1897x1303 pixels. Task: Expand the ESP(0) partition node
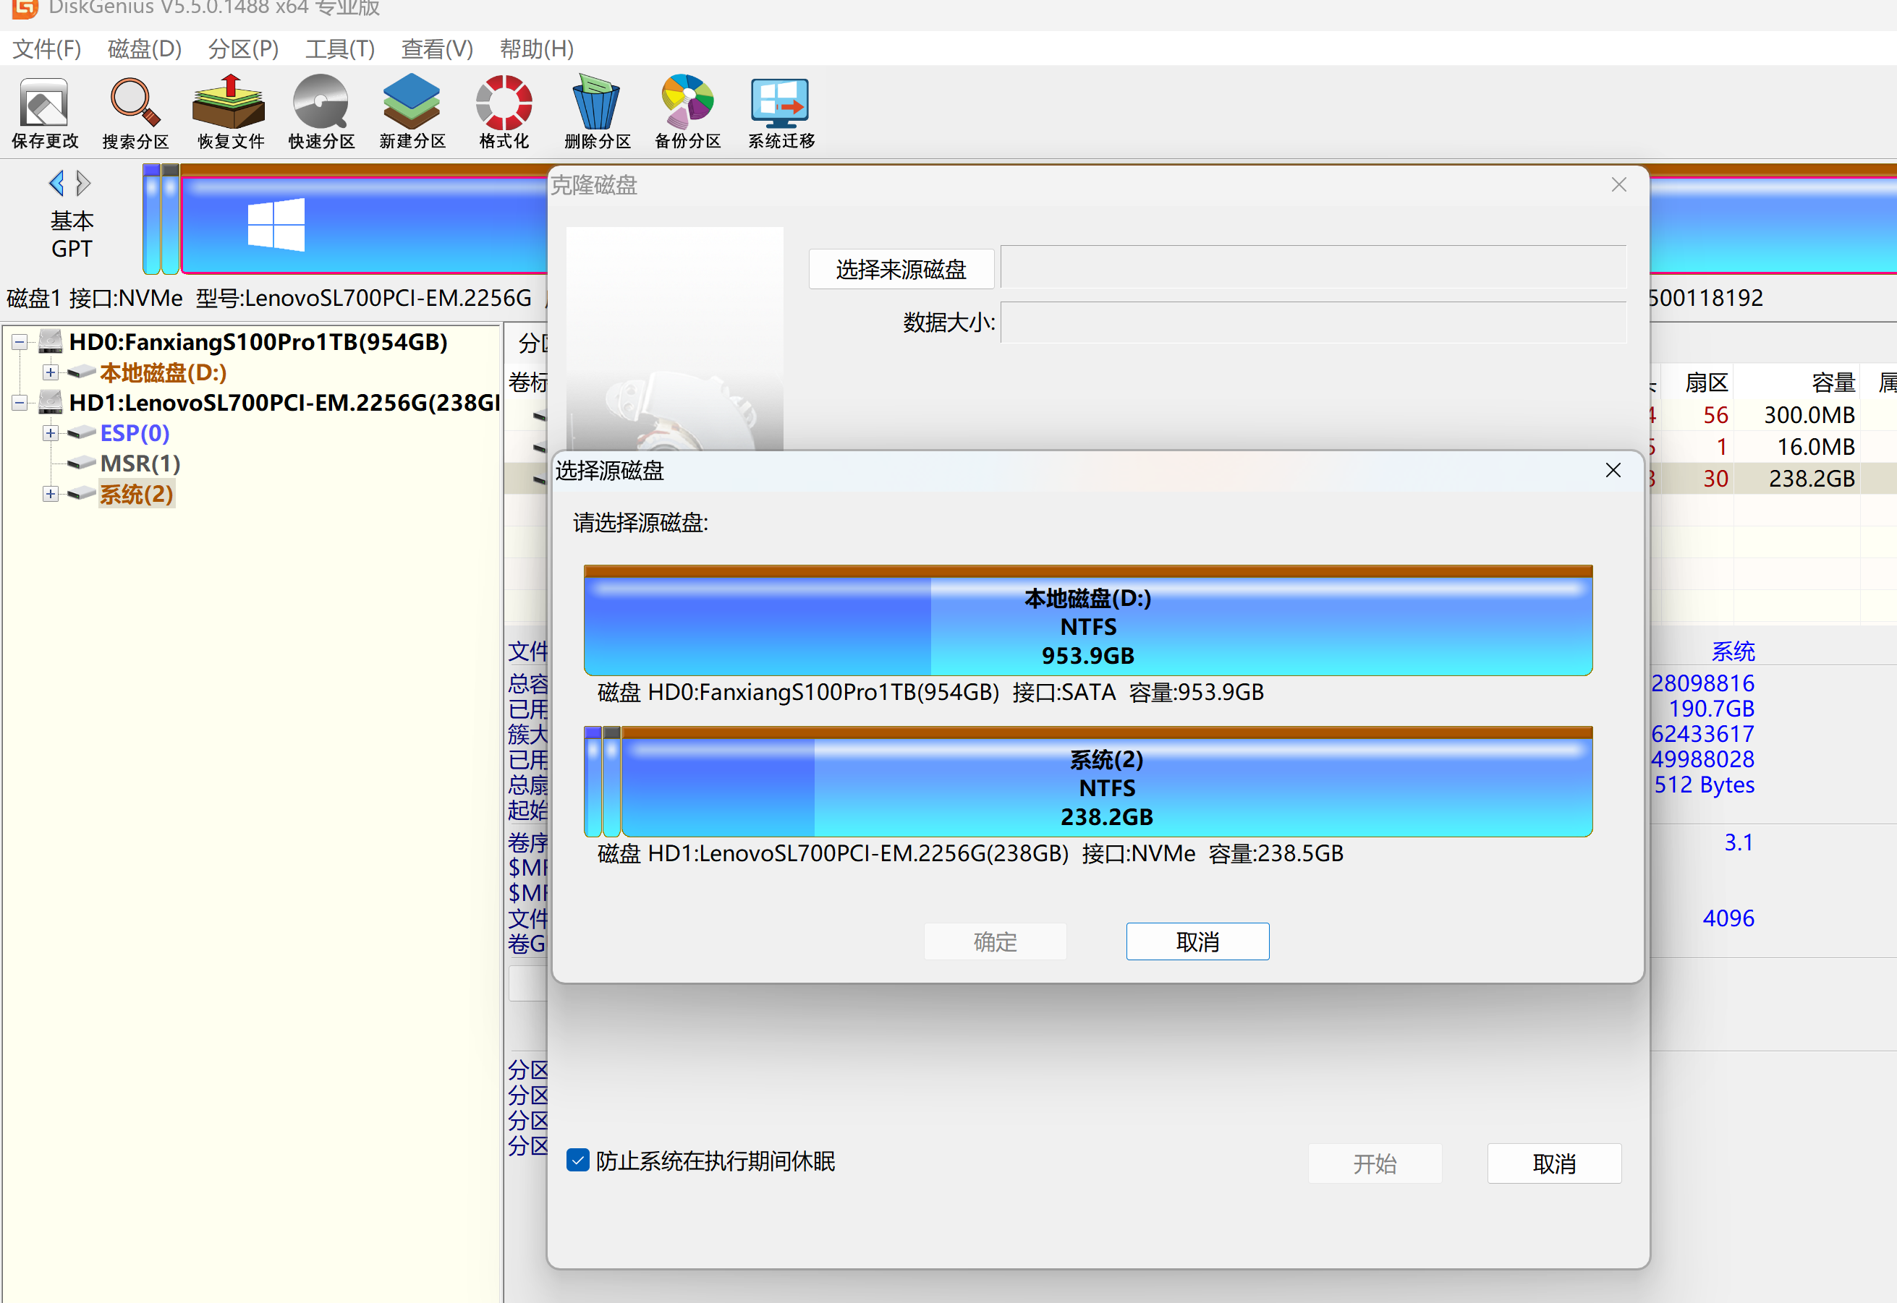click(x=51, y=432)
